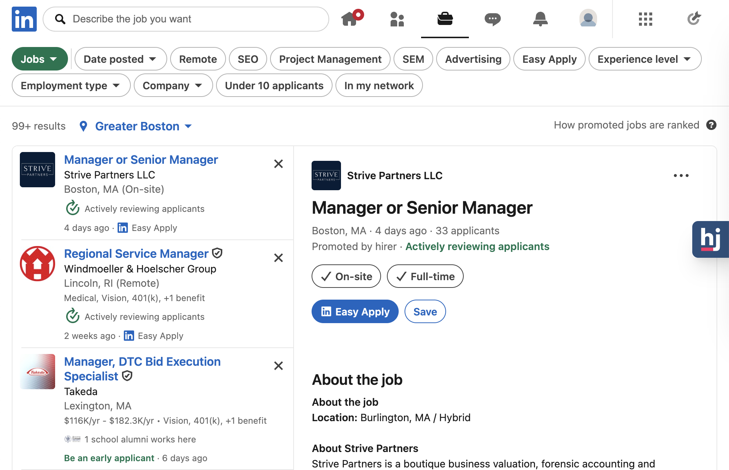Viewport: 729px width, 470px height.
Task: Open Regional Service Manager listing title
Action: point(136,254)
